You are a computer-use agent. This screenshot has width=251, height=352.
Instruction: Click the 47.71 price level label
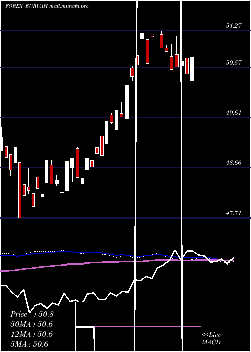coord(234,213)
